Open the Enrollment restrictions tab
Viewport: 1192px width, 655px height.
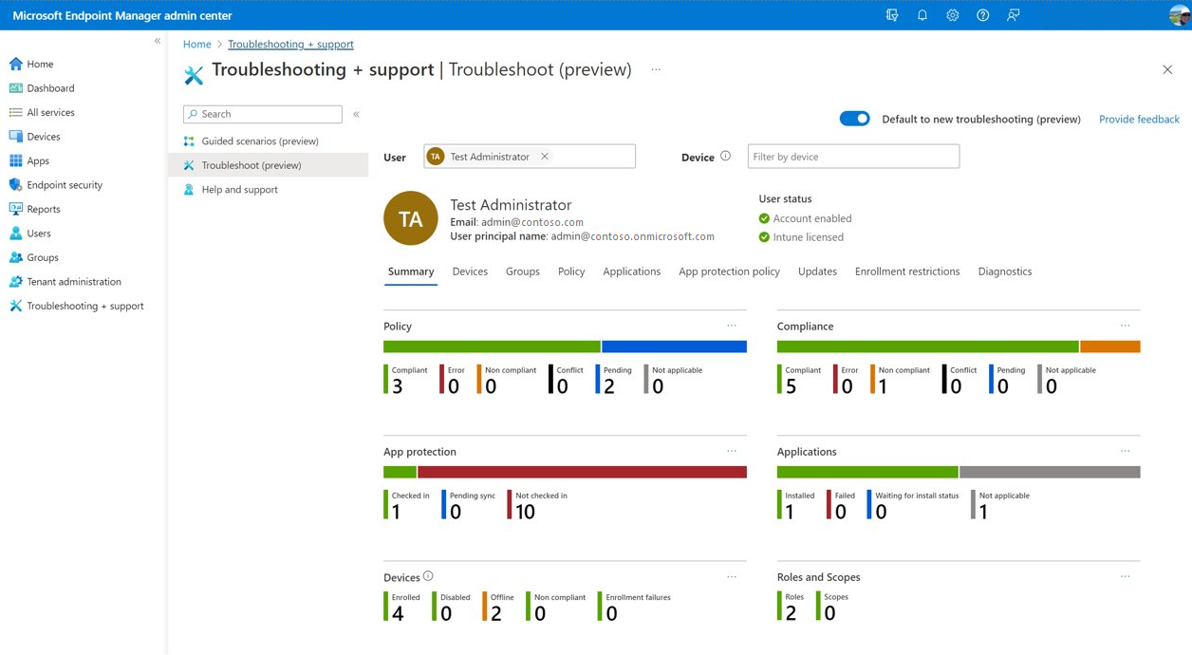click(907, 271)
